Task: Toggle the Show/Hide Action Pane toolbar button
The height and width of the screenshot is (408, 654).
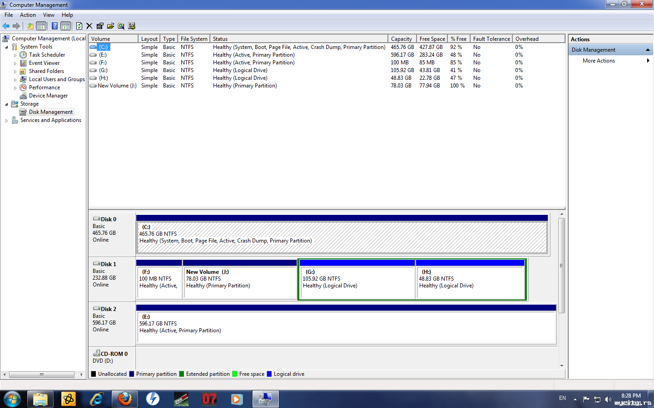Action: pyautogui.click(x=66, y=26)
